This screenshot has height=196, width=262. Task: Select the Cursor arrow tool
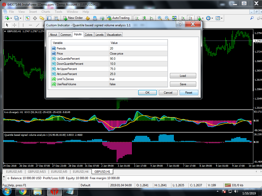coord(7,25)
